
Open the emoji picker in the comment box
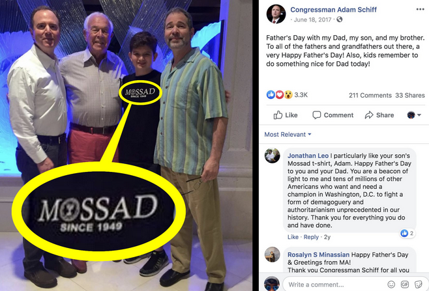[x=391, y=284]
